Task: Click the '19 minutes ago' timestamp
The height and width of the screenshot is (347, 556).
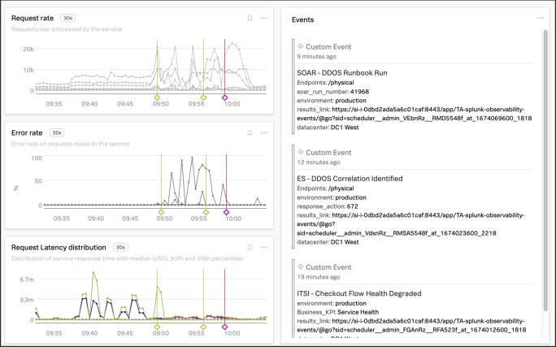Action: pyautogui.click(x=319, y=277)
